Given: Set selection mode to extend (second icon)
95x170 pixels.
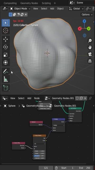Looking at the screenshot, I should pos(14,14).
